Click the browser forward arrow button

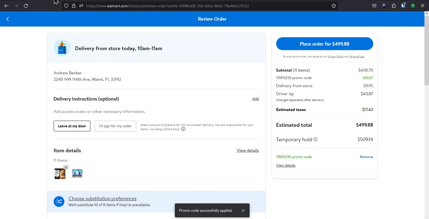pyautogui.click(x=16, y=6)
